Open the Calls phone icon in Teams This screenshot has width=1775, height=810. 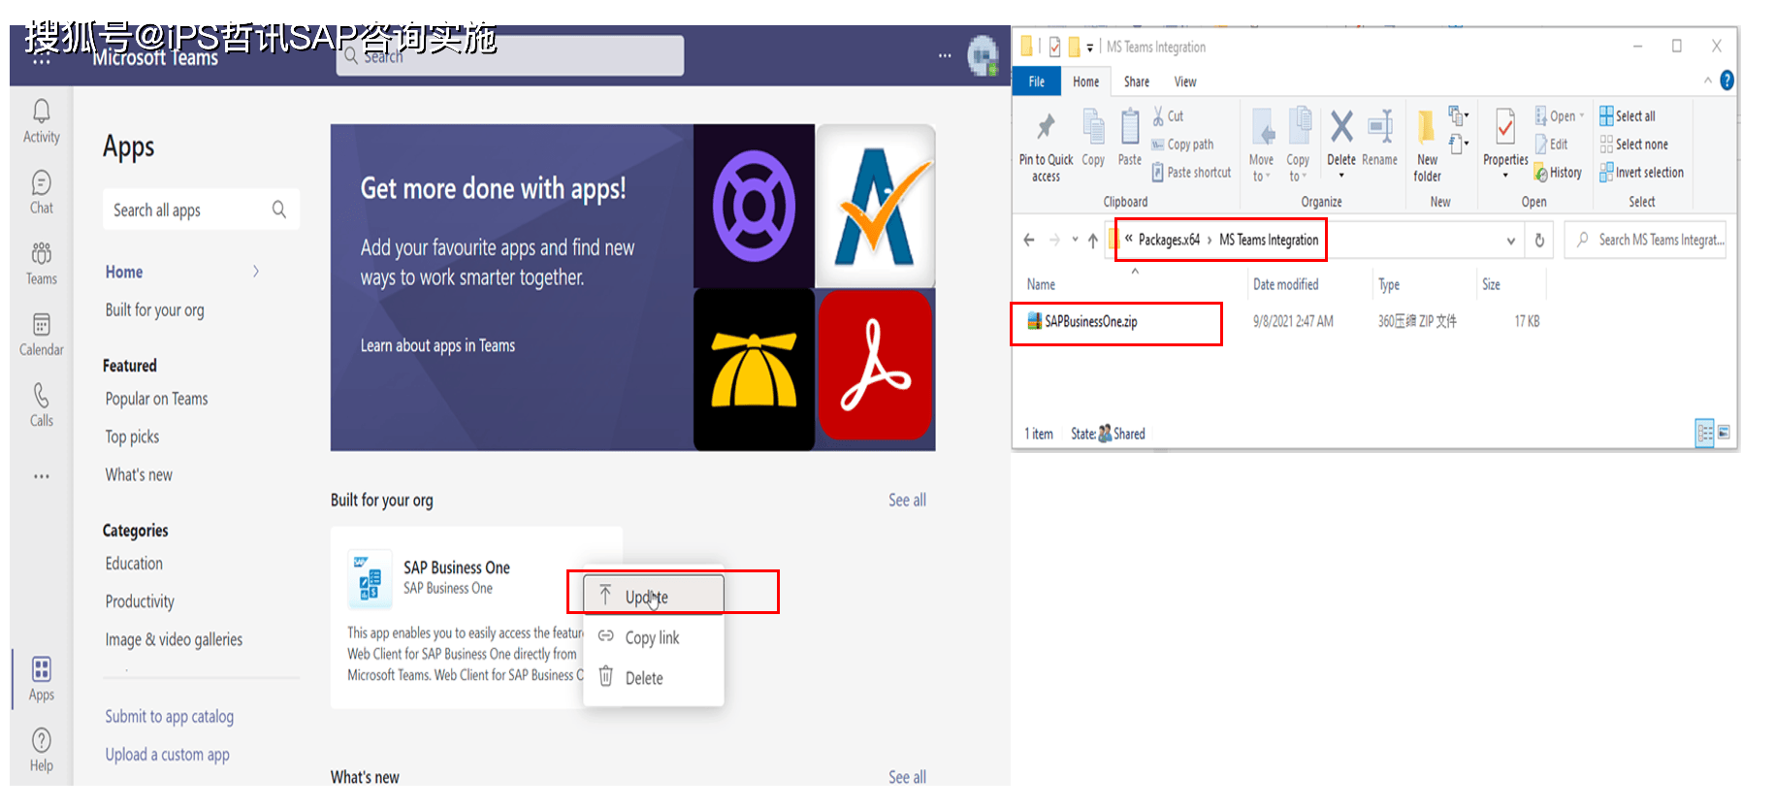click(x=42, y=395)
